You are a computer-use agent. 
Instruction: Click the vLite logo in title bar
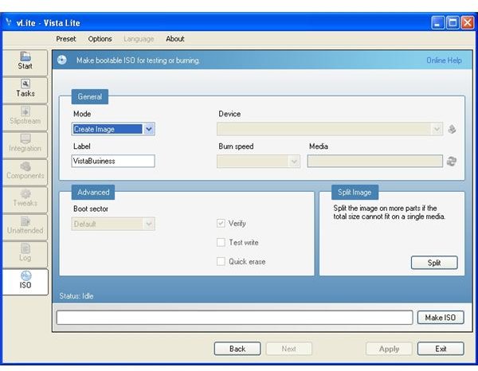coord(9,22)
